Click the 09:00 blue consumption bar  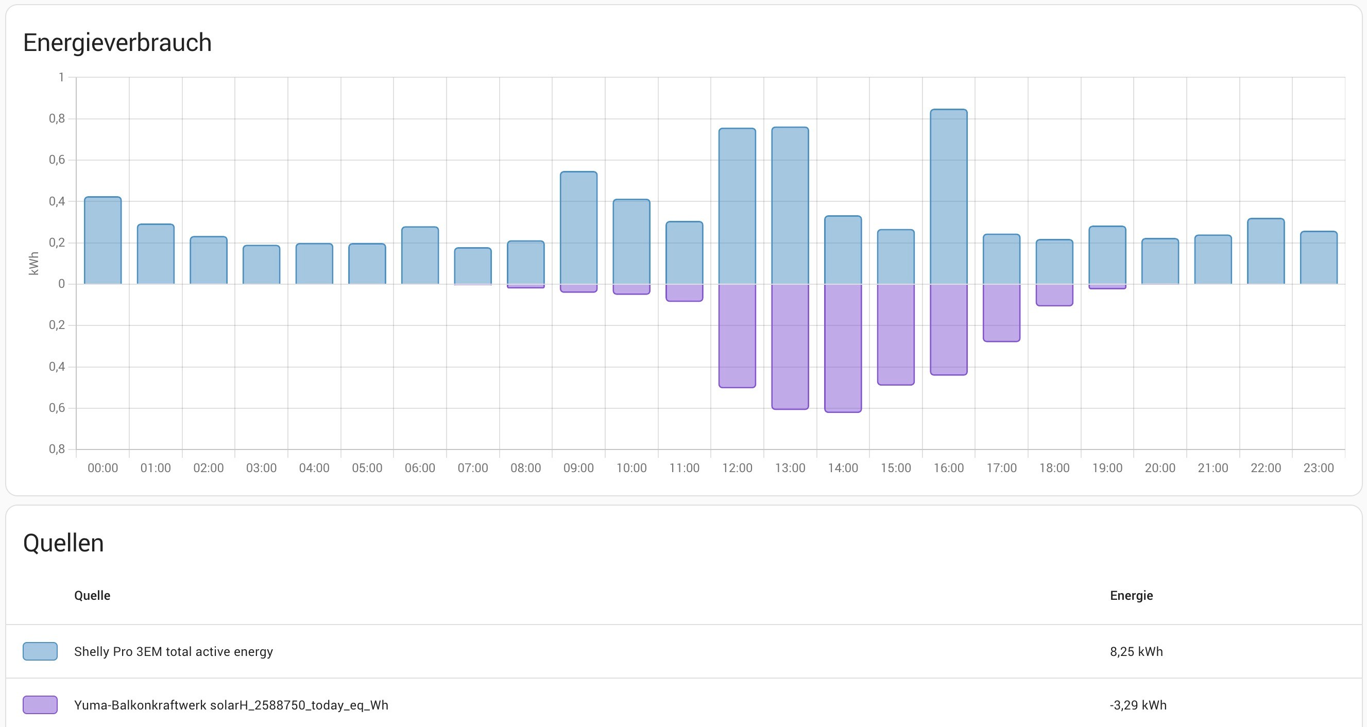click(x=578, y=228)
